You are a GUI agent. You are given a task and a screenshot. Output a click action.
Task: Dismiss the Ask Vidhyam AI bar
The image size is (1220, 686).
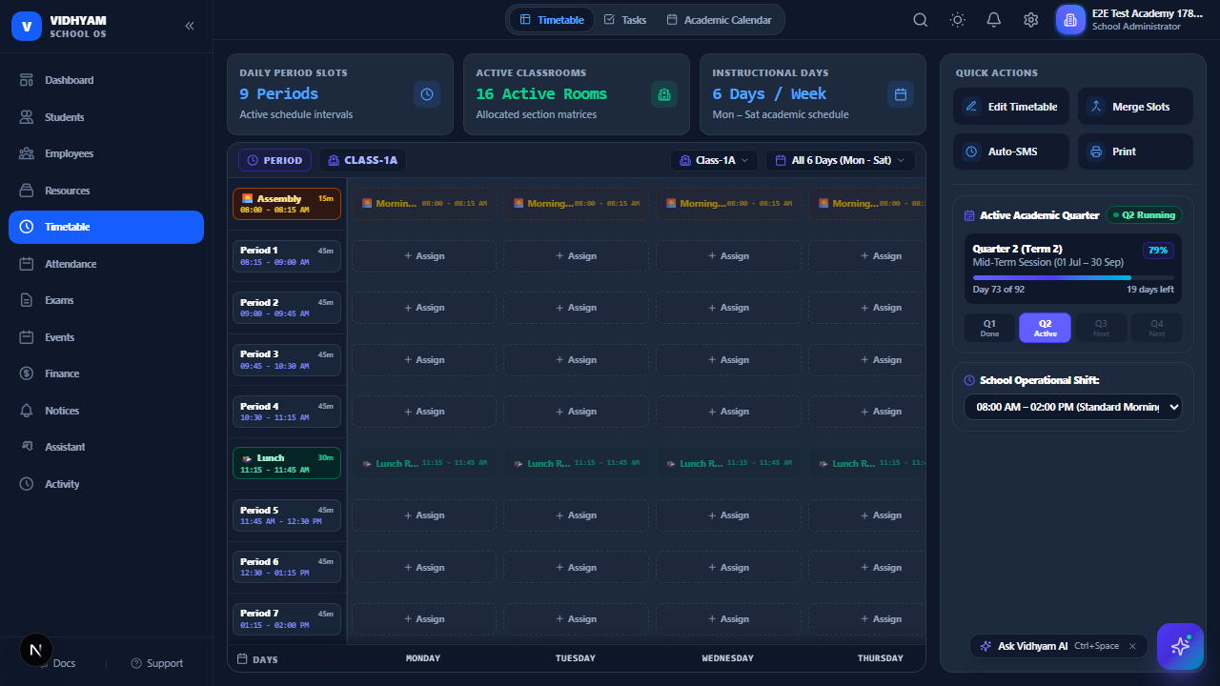click(x=1132, y=646)
